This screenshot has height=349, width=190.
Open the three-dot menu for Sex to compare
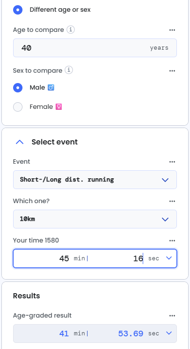(x=172, y=71)
